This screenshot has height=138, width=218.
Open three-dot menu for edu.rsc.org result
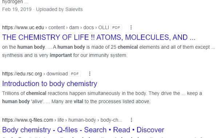click(90, 74)
